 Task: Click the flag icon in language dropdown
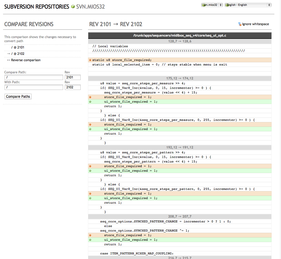tap(227, 5)
